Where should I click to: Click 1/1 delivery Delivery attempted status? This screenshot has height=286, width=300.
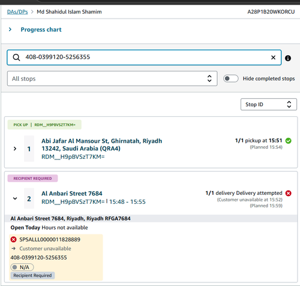point(244,193)
